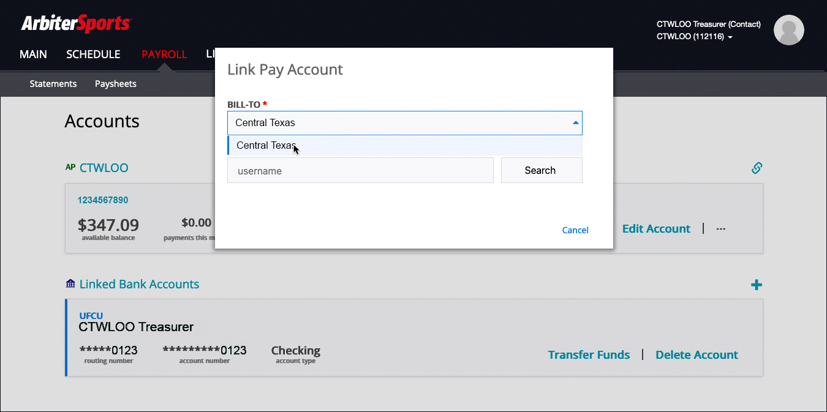Screen dimensions: 827x412
Task: Click the Linked Bank Accounts bank icon
Action: [x=70, y=284]
